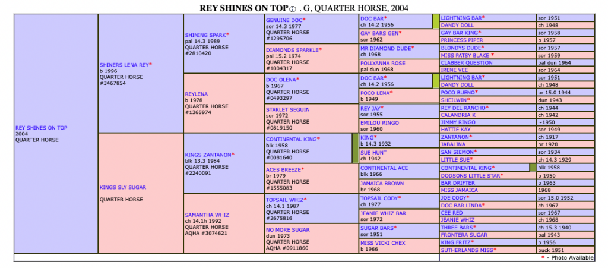Click the DIAMONDS SPARKLE link
This screenshot has width=608, height=268.
(x=292, y=50)
